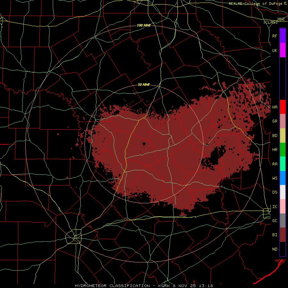Click the "HHC" product code label
The height and width of the screenshot is (288, 288).
click(281, 19)
